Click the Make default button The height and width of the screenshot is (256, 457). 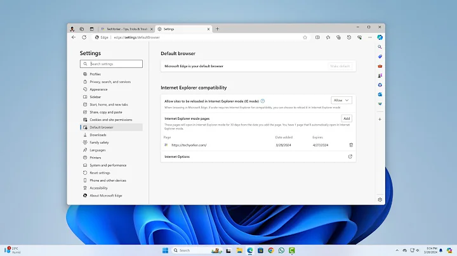(x=340, y=66)
